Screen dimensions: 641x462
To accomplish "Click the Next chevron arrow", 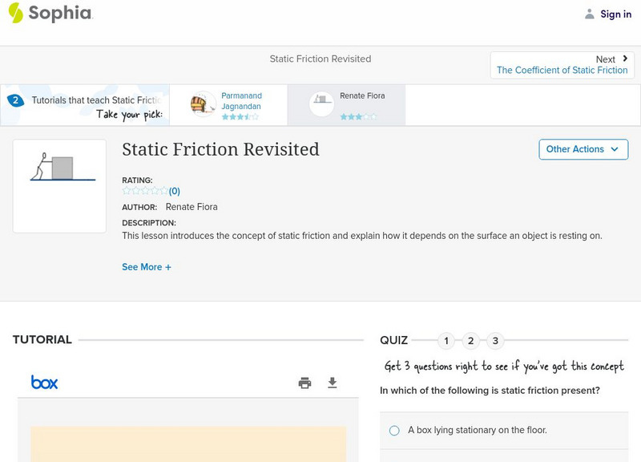I will pyautogui.click(x=624, y=58).
